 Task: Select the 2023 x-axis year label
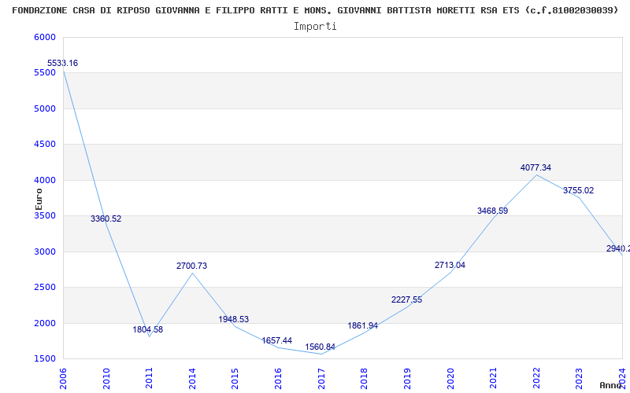(579, 379)
